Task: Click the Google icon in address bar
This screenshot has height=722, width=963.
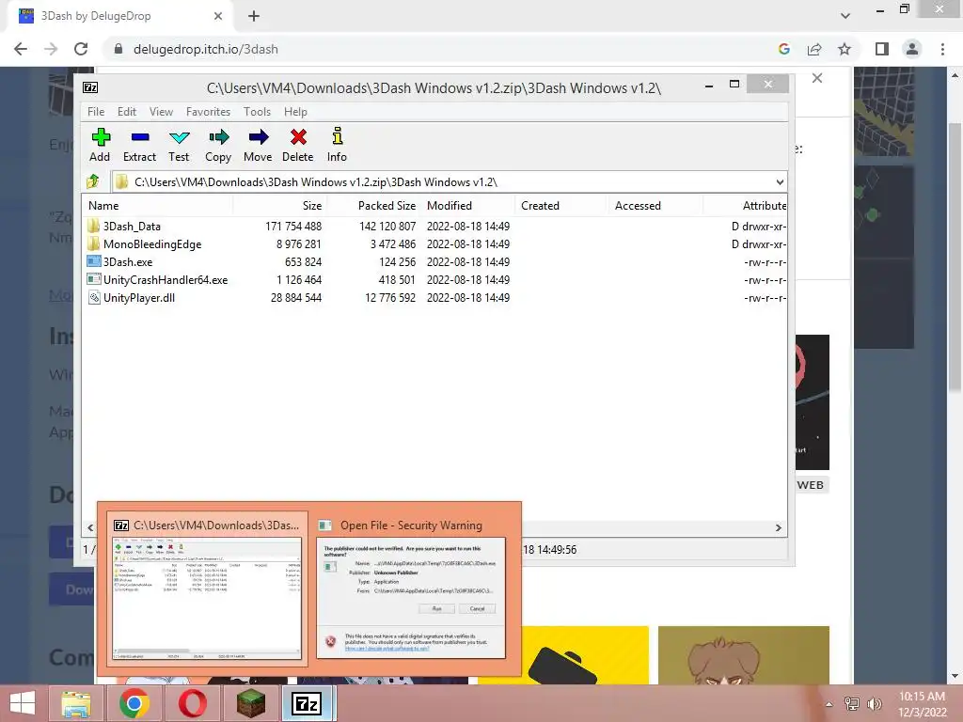Action: click(783, 49)
